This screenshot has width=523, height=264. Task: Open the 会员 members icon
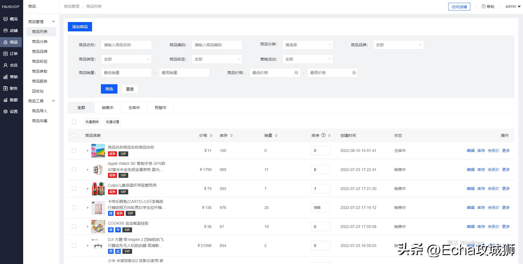point(6,65)
